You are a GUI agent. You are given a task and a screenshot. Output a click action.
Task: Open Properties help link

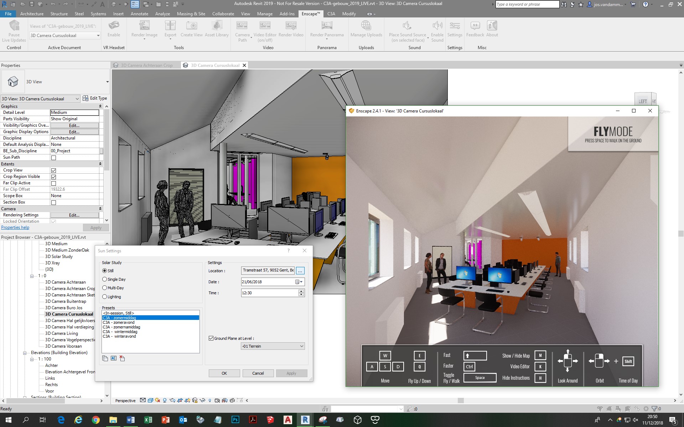coord(15,227)
